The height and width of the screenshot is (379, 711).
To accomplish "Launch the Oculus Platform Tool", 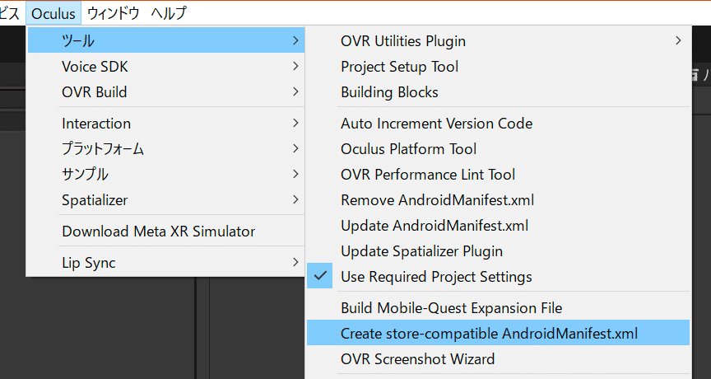I will (x=408, y=149).
